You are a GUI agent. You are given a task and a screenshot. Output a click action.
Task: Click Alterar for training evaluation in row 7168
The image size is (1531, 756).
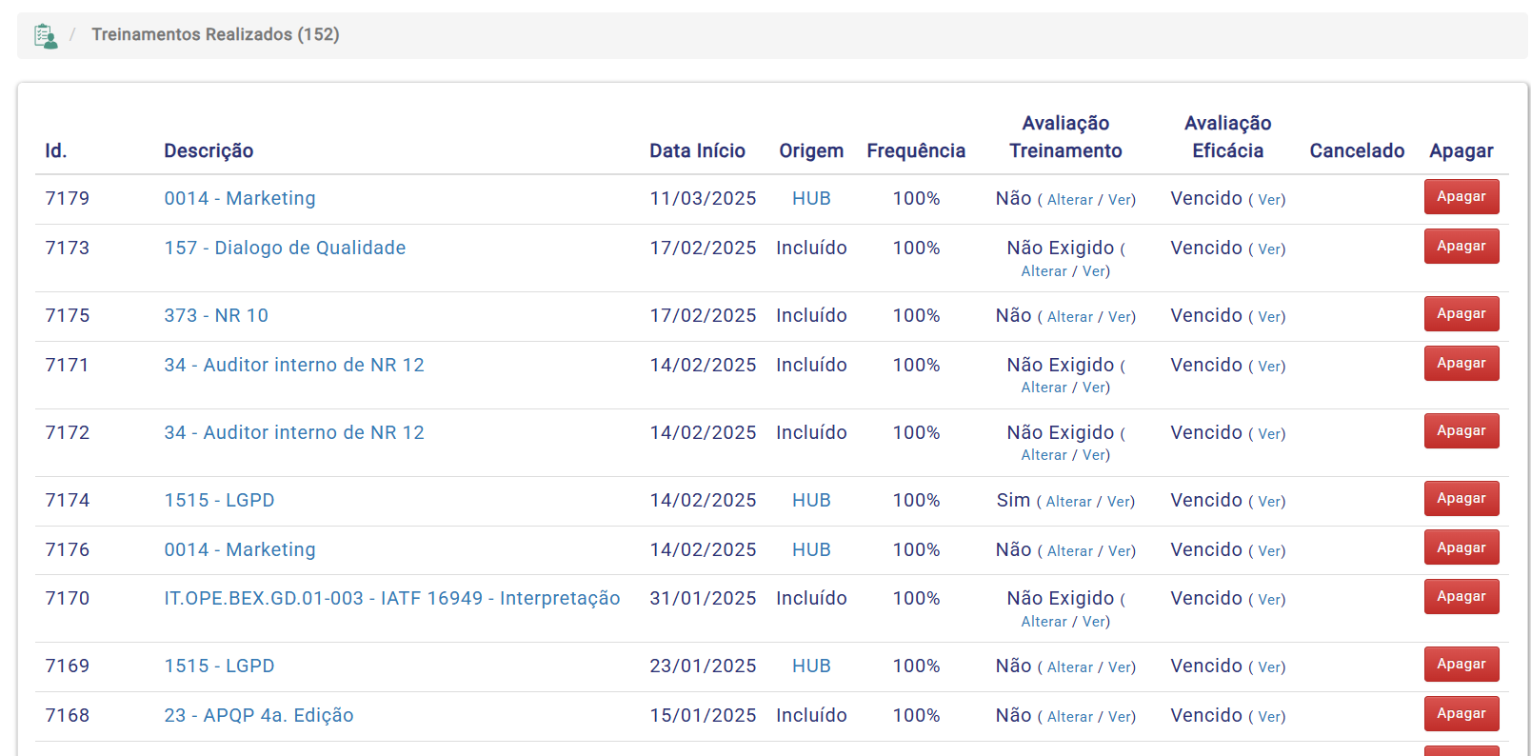pyautogui.click(x=1070, y=717)
